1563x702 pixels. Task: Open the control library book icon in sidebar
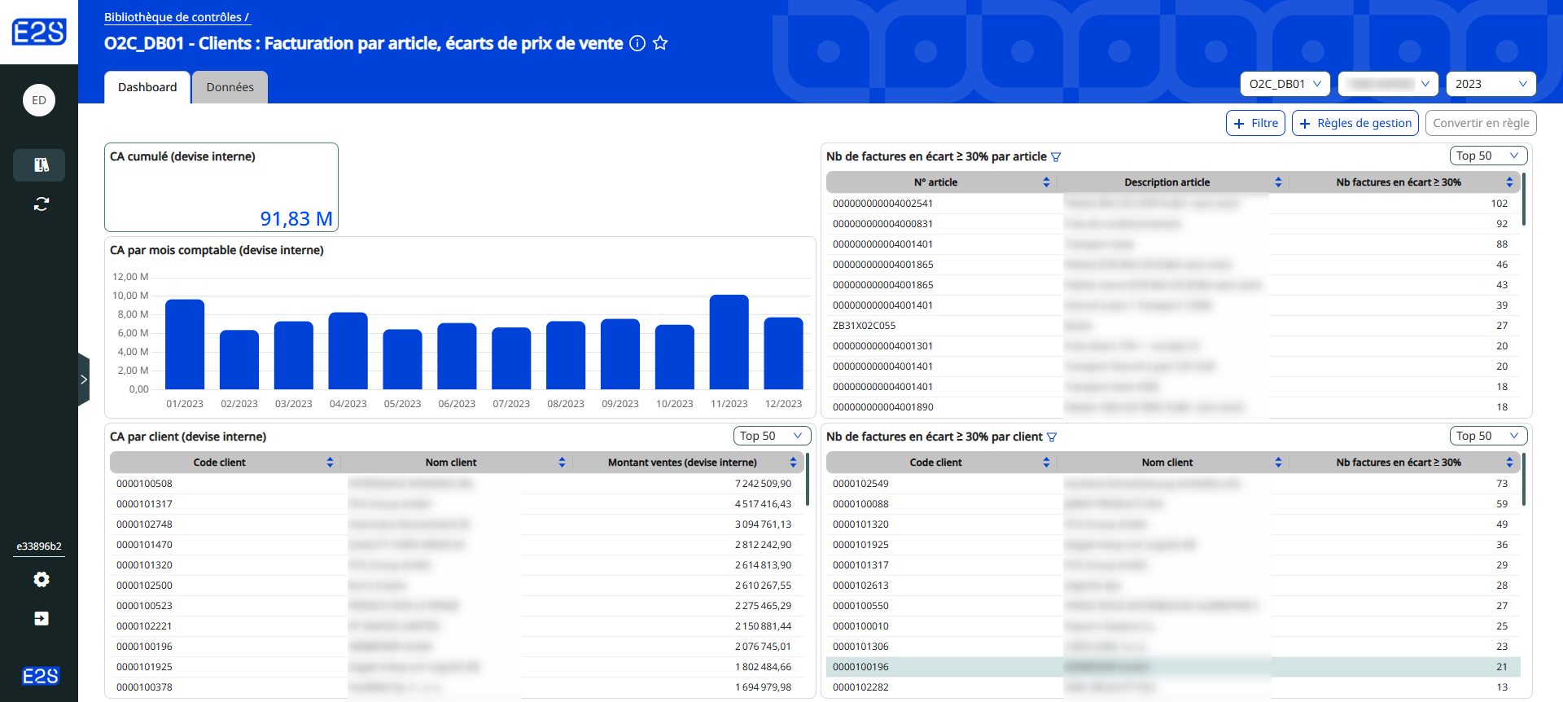41,165
